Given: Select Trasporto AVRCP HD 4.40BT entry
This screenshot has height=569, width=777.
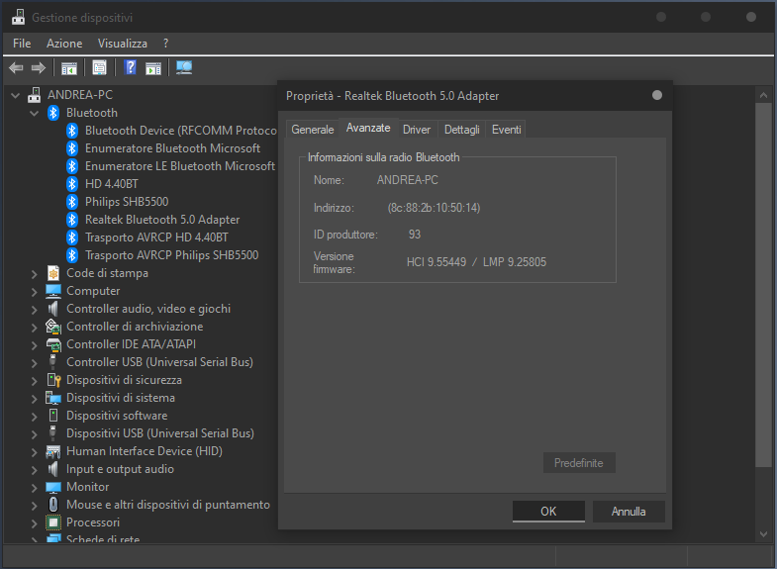Looking at the screenshot, I should pos(156,237).
